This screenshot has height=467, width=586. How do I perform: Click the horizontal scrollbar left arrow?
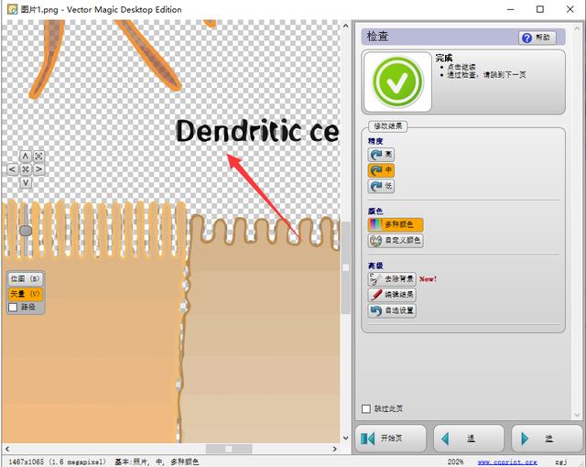coord(7,449)
